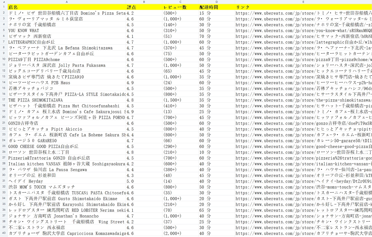
Task: Select column D header
Action: [217, 2]
